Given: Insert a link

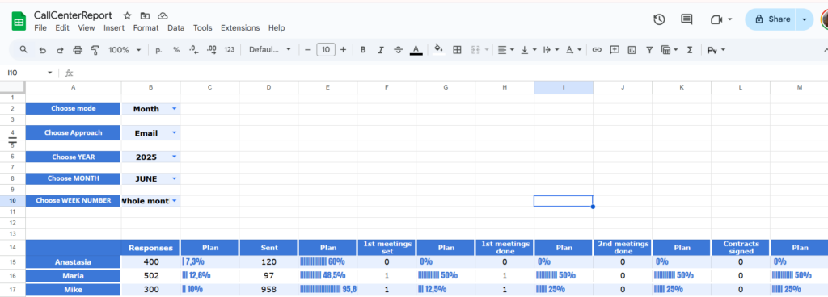Looking at the screenshot, I should pyautogui.click(x=597, y=50).
